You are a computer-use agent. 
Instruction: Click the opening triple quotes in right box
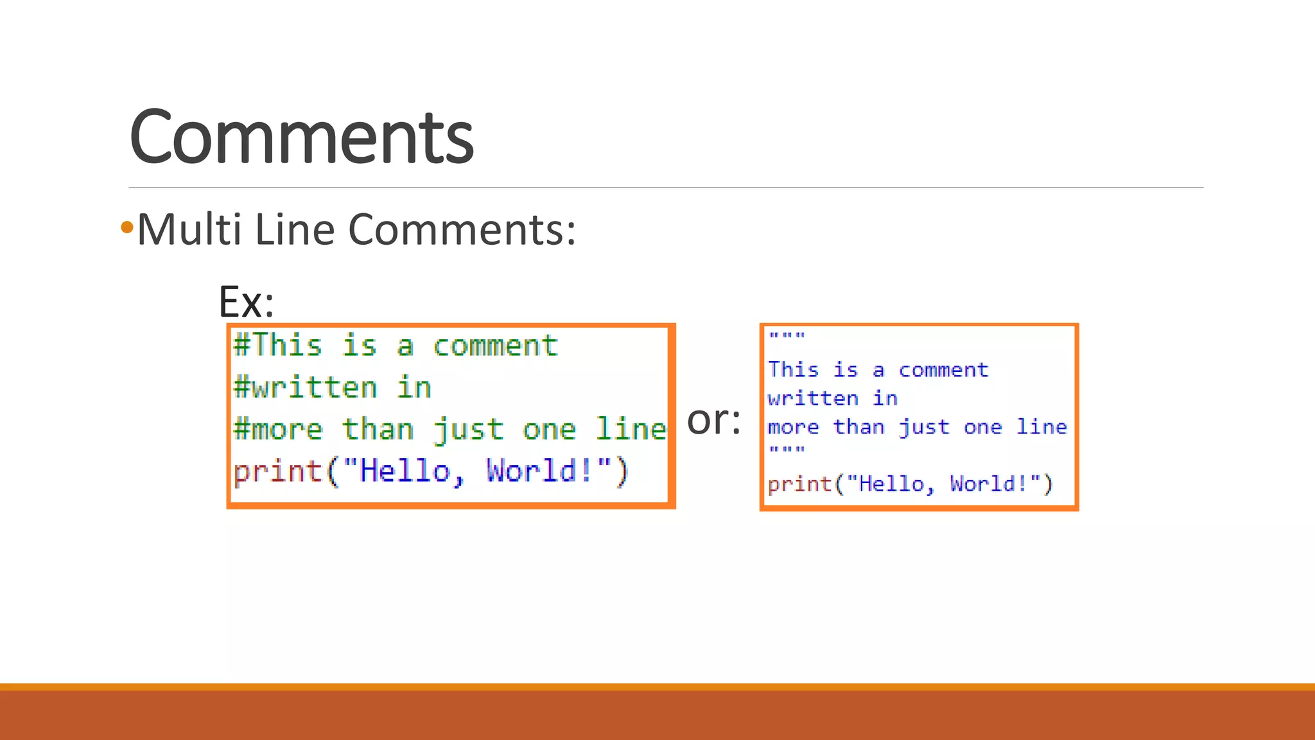coord(787,336)
